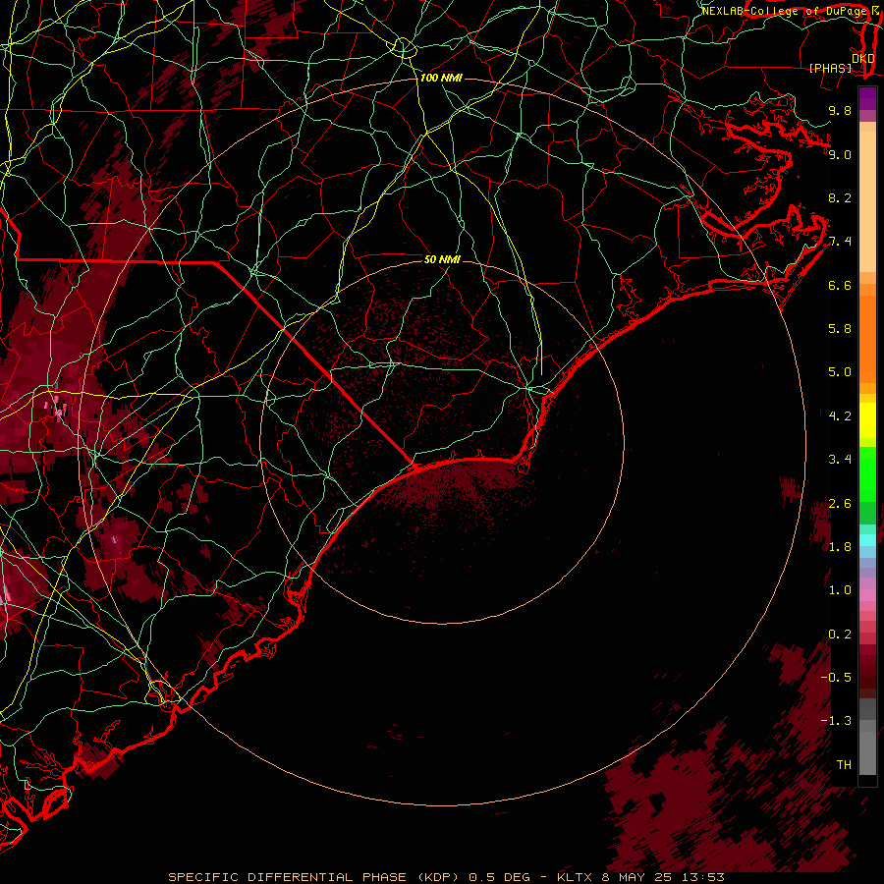Image resolution: width=884 pixels, height=884 pixels.
Task: Click the 2.6 scale label
Action: point(840,504)
